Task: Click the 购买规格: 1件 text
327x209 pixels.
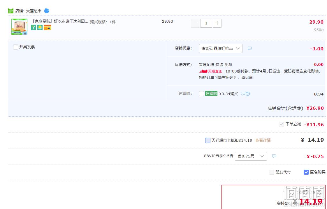Action: pyautogui.click(x=103, y=22)
